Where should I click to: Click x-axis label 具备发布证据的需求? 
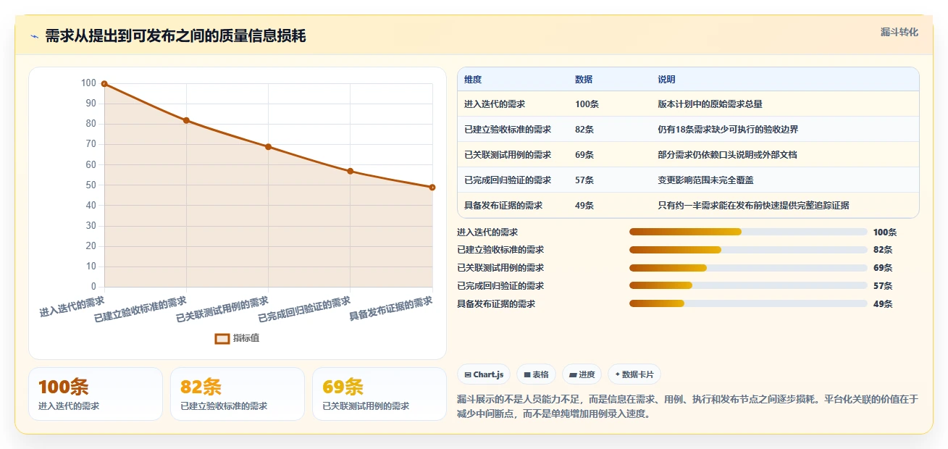tap(391, 309)
